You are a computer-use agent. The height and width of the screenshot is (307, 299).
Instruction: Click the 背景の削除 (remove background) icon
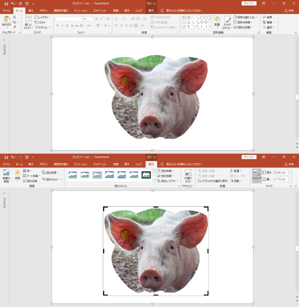(x=6, y=176)
